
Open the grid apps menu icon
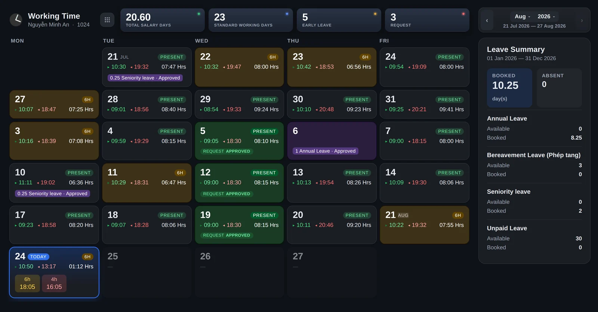[x=107, y=20]
